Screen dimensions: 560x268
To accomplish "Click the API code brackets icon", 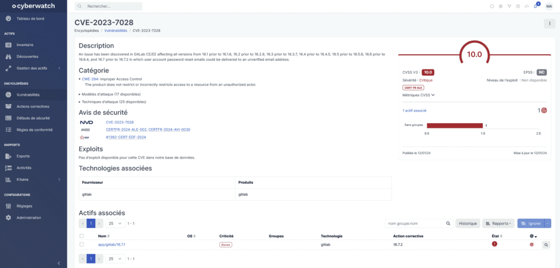I will click(527, 6).
